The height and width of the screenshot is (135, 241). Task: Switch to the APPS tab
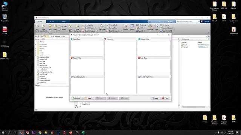pos(64,21)
